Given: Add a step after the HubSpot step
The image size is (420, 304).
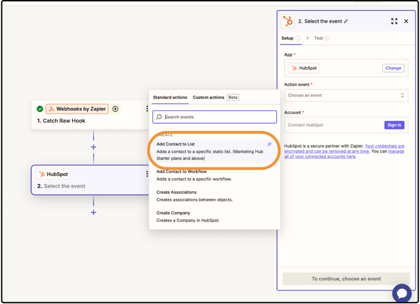Looking at the screenshot, I should (x=93, y=212).
